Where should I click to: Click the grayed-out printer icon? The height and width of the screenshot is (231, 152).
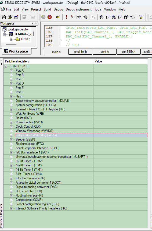[x=33, y=17]
